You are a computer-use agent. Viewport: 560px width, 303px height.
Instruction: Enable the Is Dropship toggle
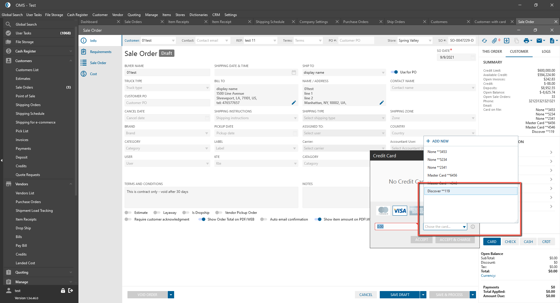(x=185, y=213)
